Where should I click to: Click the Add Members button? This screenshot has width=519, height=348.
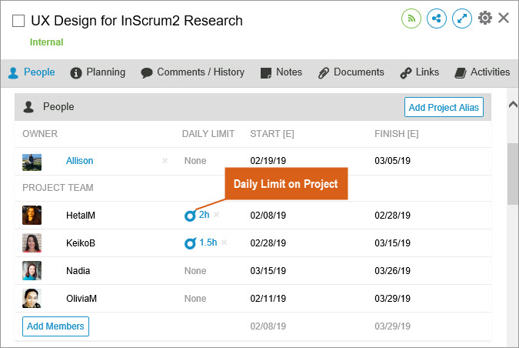pos(55,326)
